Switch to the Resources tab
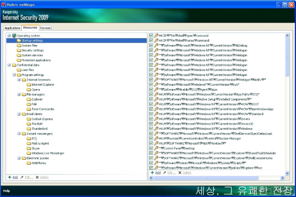The height and width of the screenshot is (197, 296). click(x=30, y=28)
